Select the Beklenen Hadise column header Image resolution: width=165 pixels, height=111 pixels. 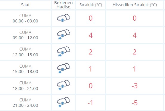pyautogui.click(x=63, y=5)
